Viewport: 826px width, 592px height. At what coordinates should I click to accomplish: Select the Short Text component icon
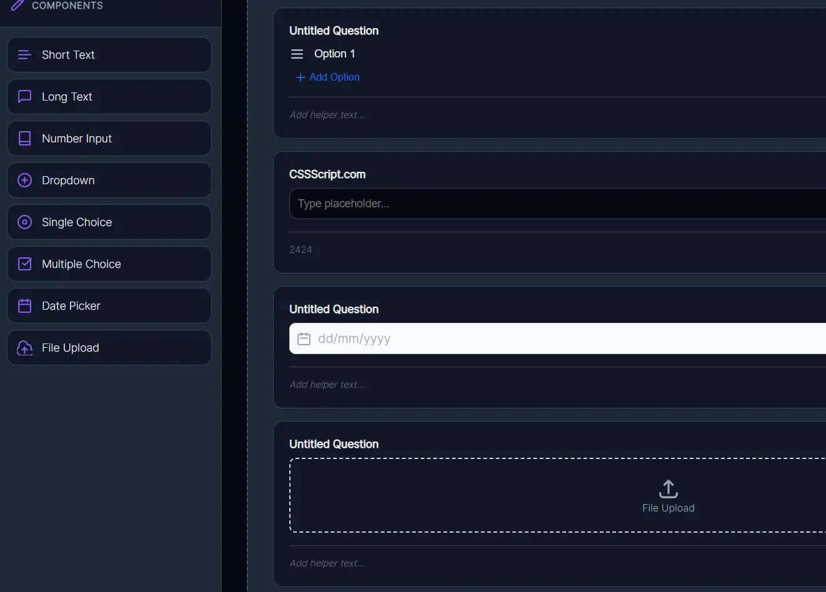(x=24, y=54)
